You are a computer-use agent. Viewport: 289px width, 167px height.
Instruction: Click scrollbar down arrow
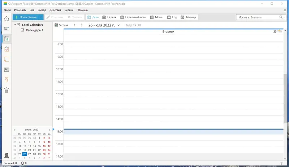click(x=285, y=159)
